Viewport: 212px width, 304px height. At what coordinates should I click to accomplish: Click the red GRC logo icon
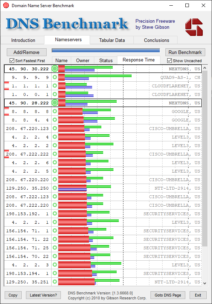194,27
